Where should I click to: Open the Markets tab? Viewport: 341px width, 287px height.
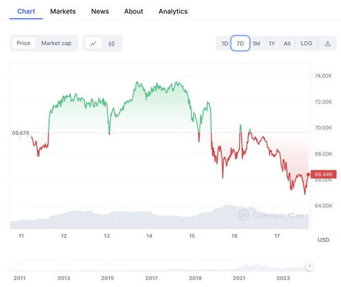coord(63,12)
